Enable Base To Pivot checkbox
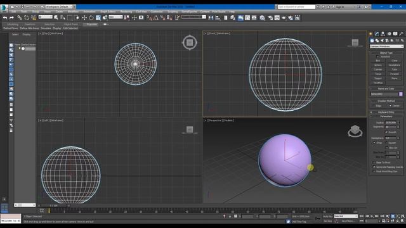 374,162
